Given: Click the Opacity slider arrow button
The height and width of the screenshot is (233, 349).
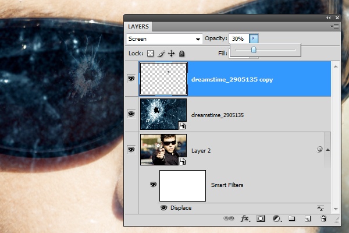Looking at the screenshot, I should pyautogui.click(x=254, y=38).
